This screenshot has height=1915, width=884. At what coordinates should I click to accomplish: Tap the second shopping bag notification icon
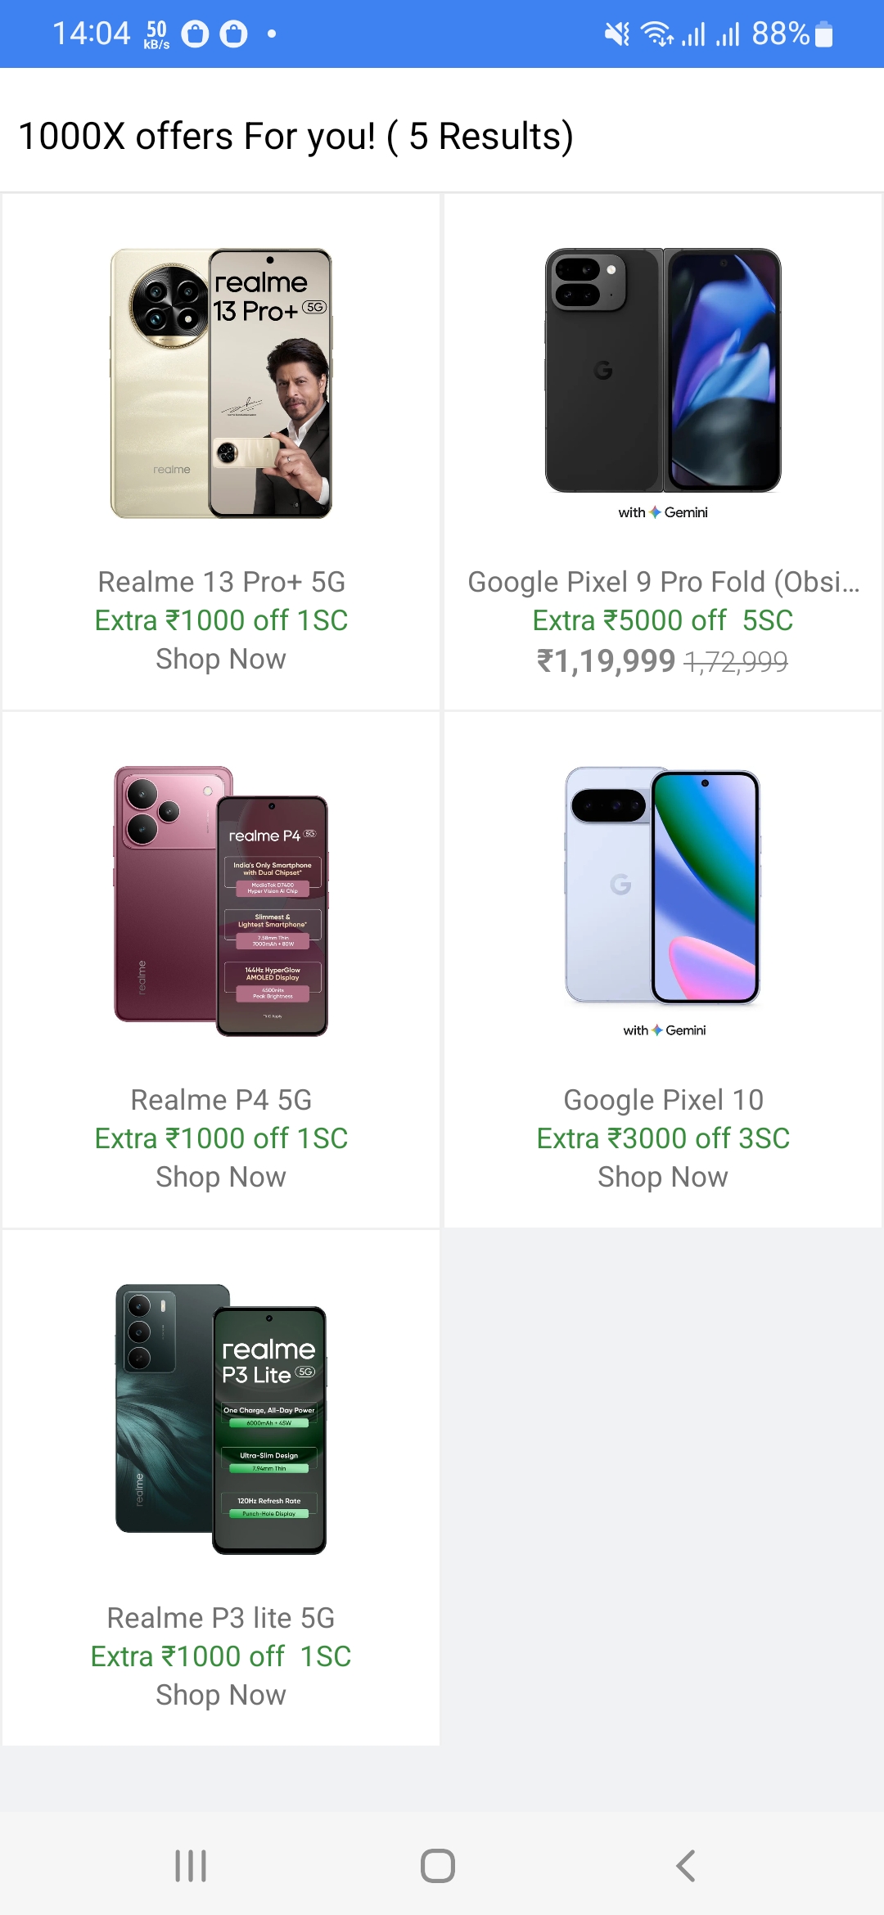[233, 34]
